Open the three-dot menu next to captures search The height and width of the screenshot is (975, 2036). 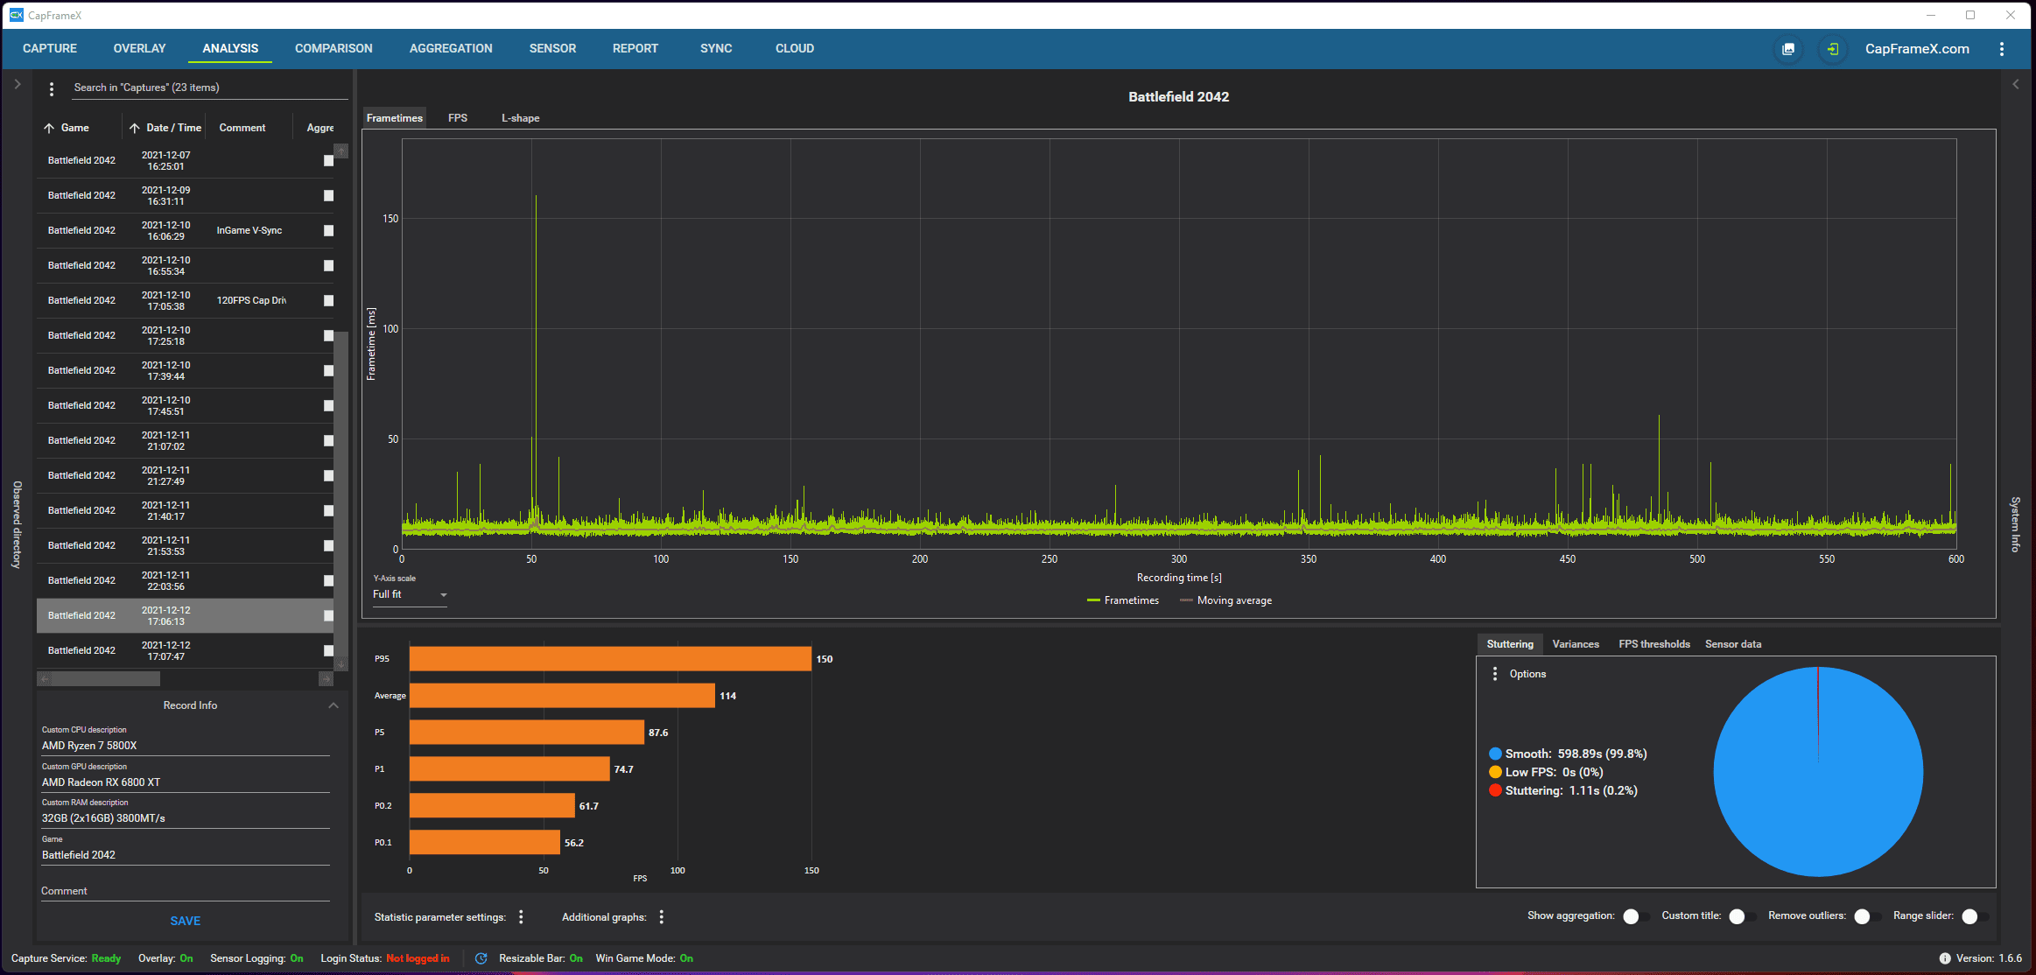tap(52, 88)
